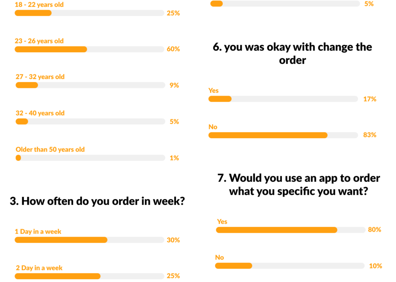Click the 2 Day in a week bar

click(x=89, y=276)
